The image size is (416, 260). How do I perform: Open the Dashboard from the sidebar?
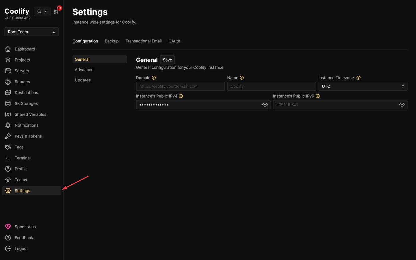(25, 49)
